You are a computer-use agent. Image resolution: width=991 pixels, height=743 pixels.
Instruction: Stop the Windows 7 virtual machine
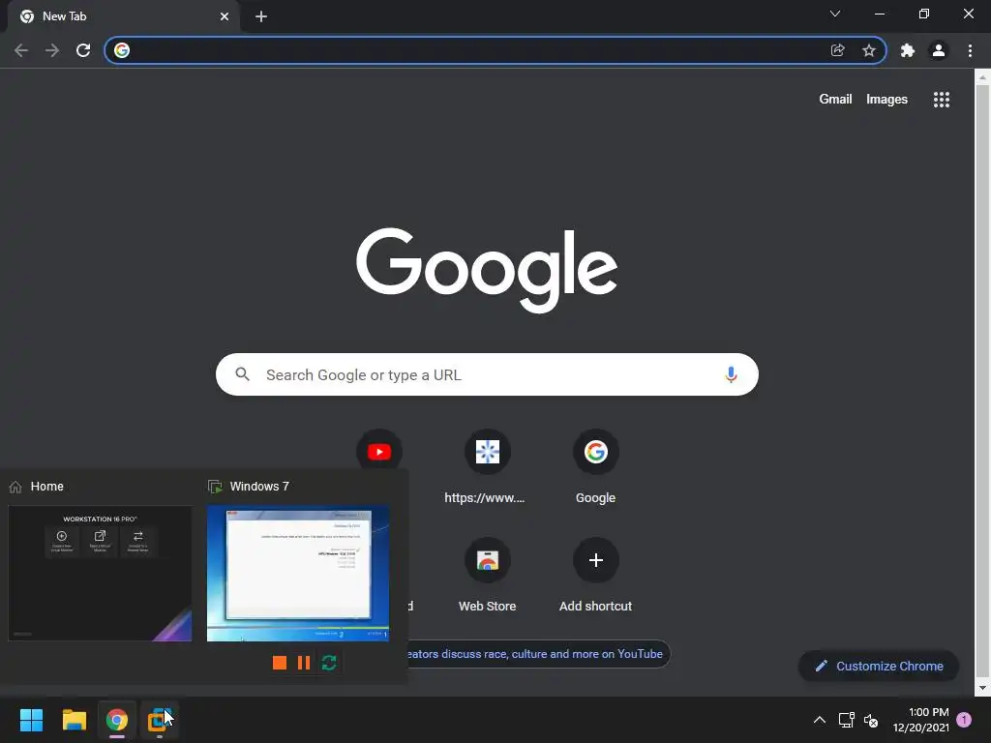pyautogui.click(x=280, y=662)
